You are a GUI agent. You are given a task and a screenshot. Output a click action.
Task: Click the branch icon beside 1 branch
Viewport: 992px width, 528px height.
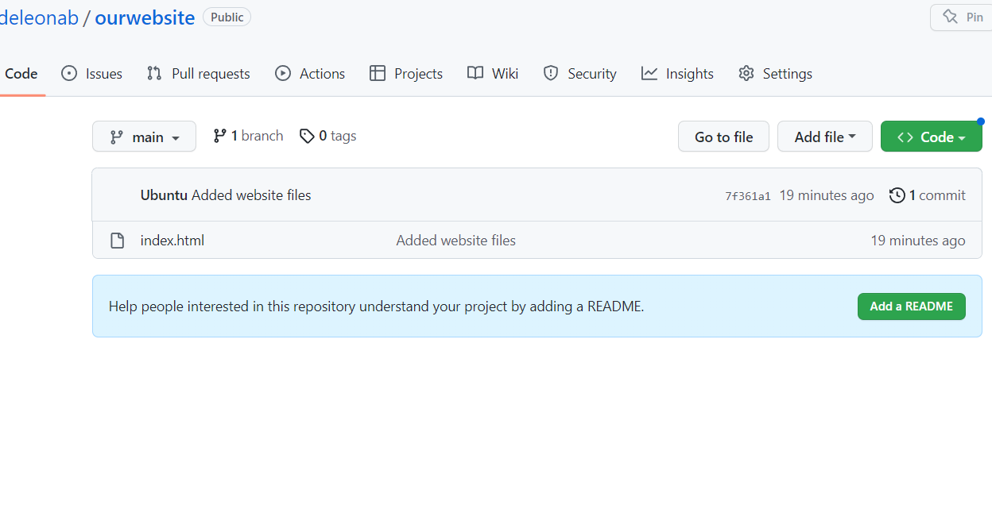[x=220, y=136]
